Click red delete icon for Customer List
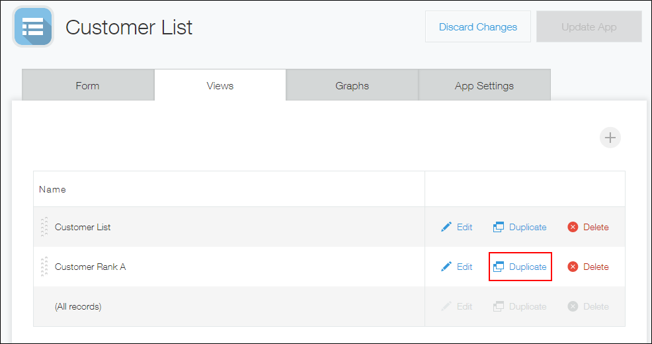Image resolution: width=652 pixels, height=344 pixels. tap(573, 227)
